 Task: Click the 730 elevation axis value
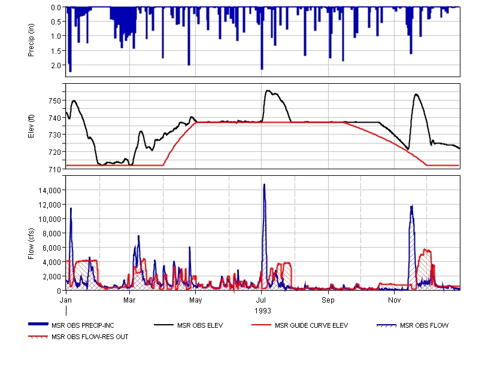[55, 135]
